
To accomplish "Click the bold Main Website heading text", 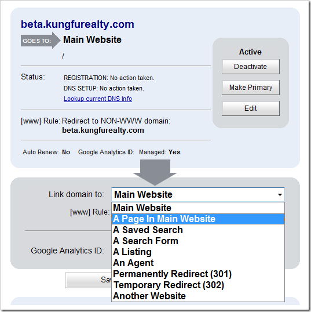I will pos(92,39).
